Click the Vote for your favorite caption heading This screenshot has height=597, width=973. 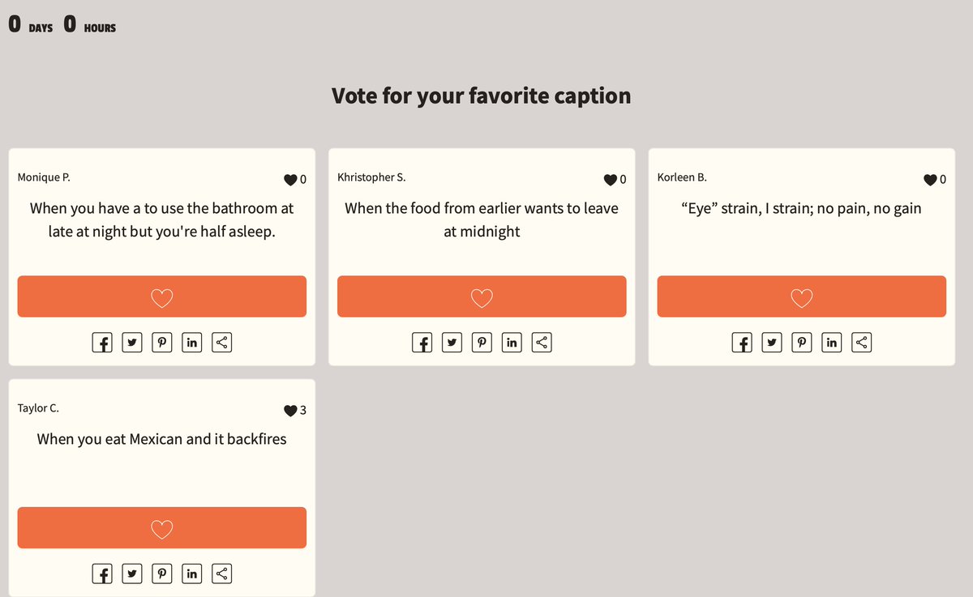[482, 96]
